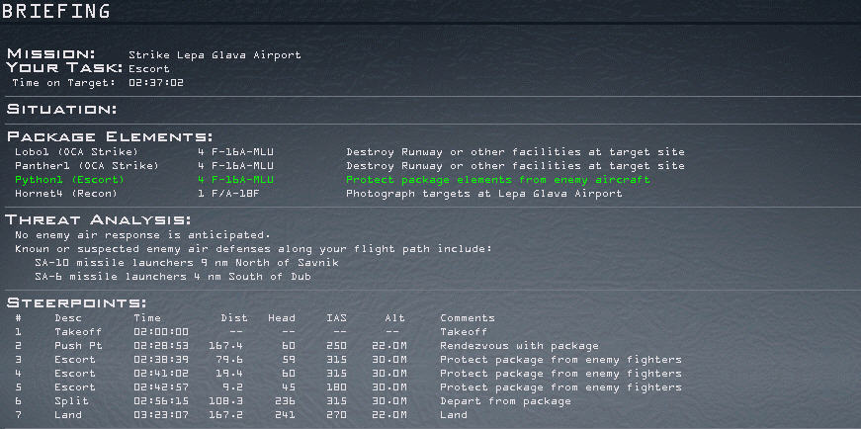The image size is (861, 429).
Task: Click heading value 236
Action: [x=285, y=401]
